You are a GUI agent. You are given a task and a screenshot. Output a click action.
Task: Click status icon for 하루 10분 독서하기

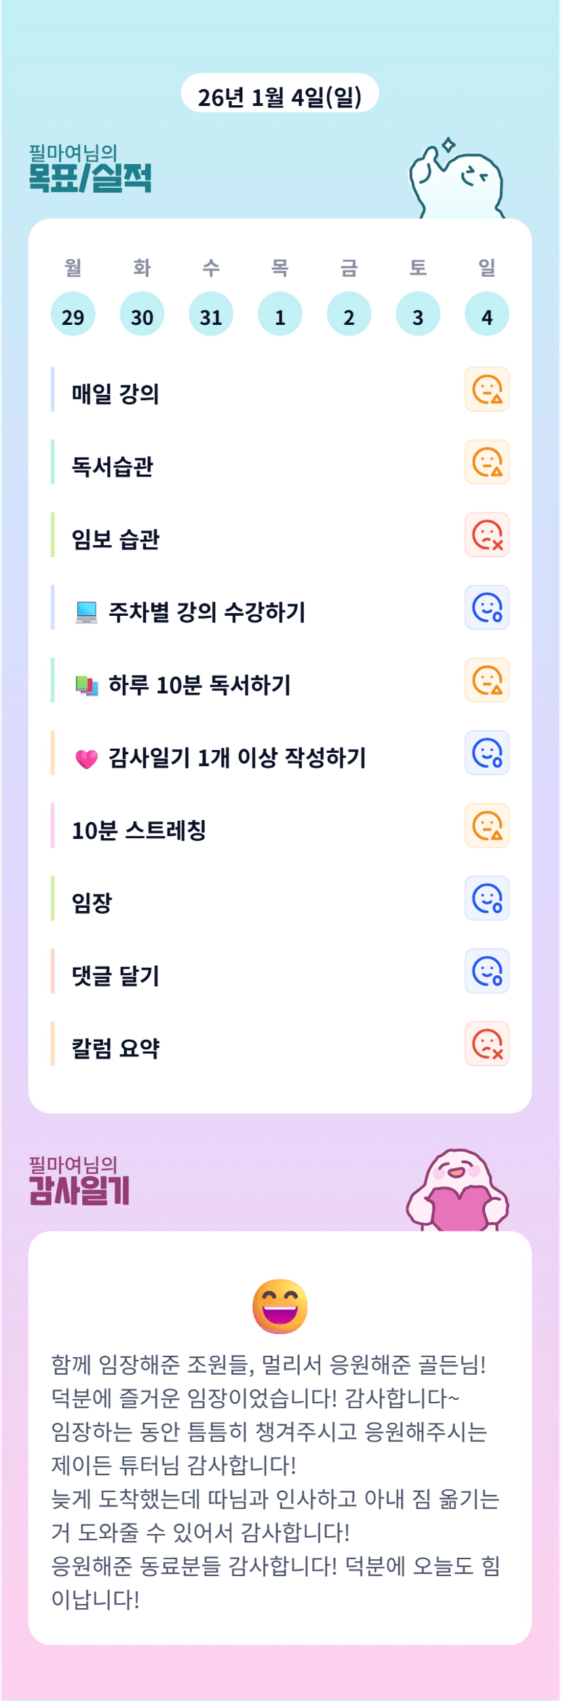(x=486, y=680)
